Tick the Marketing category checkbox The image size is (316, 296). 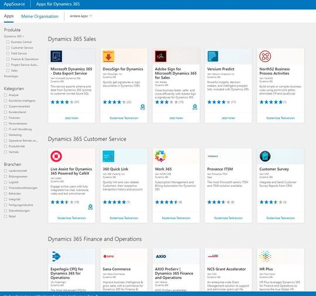pos(5,135)
